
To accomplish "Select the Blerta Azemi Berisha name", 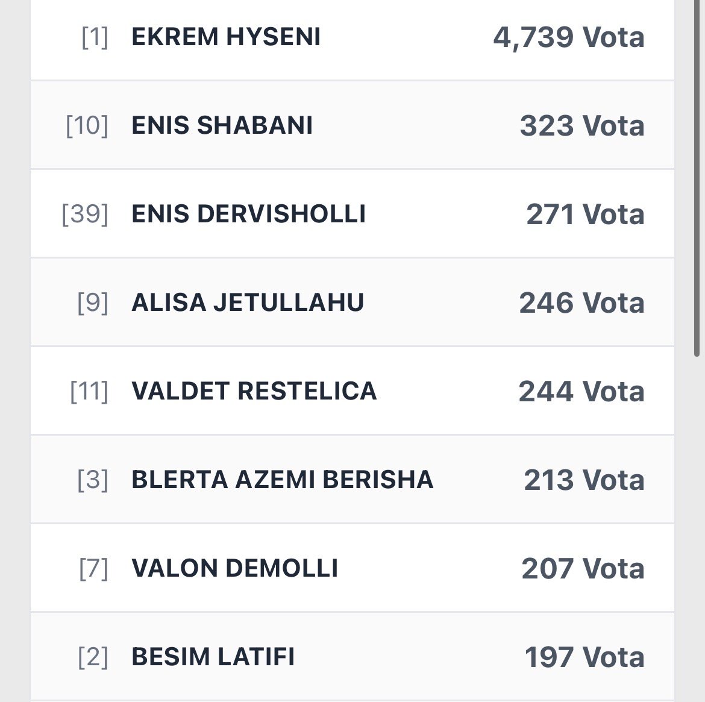I will (x=282, y=480).
